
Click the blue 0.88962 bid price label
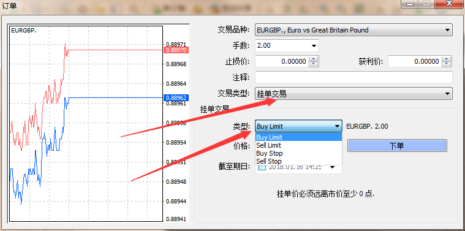[176, 97]
